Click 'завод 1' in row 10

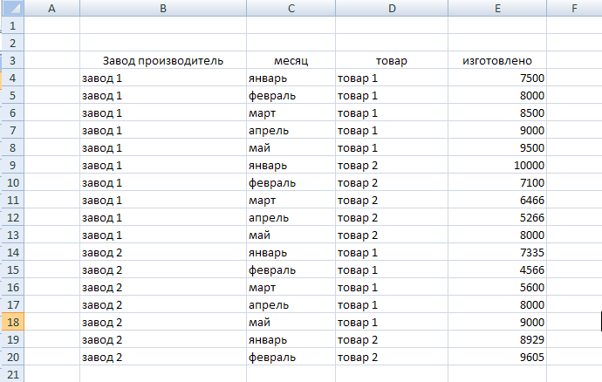[102, 183]
